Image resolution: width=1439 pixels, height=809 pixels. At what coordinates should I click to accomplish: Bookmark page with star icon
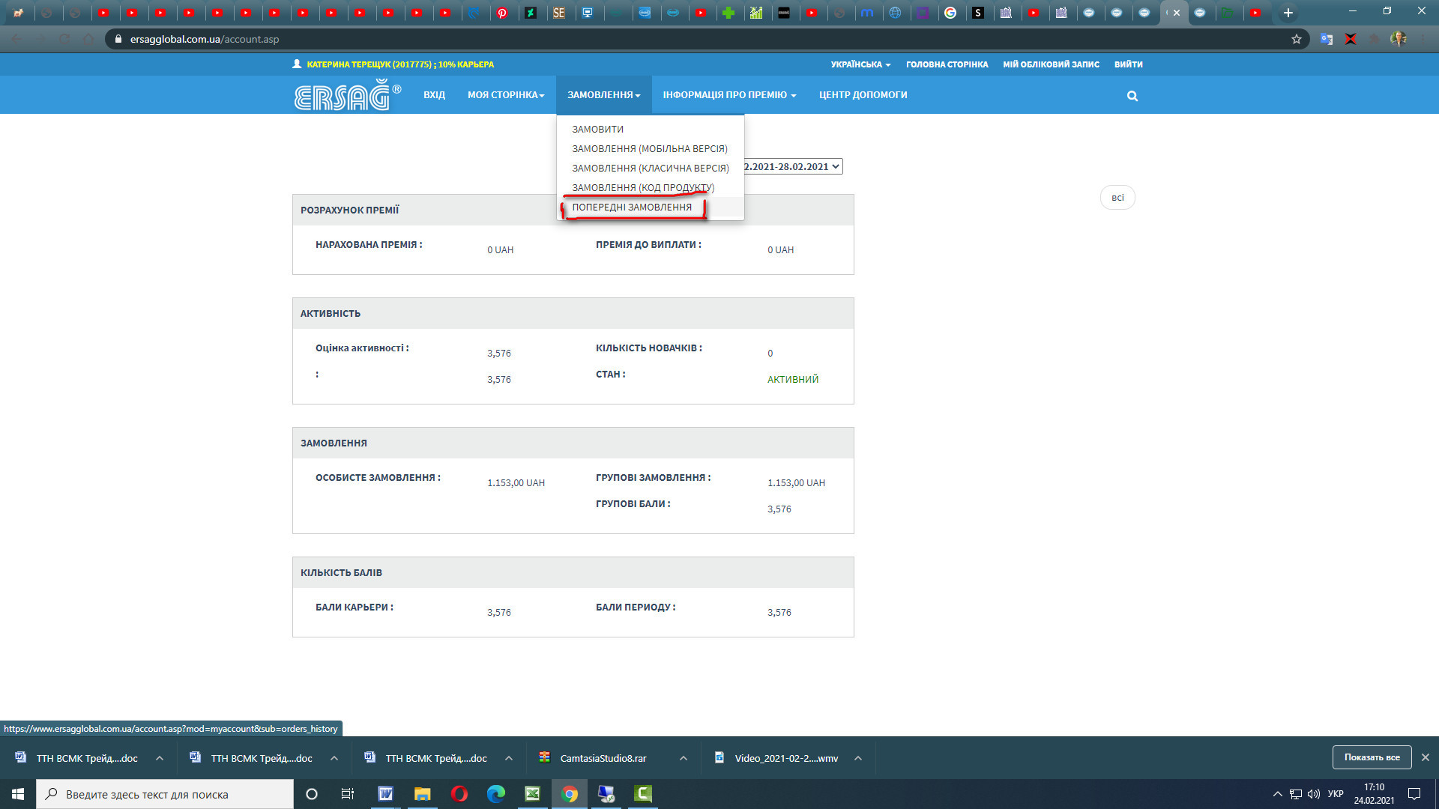pyautogui.click(x=1297, y=39)
